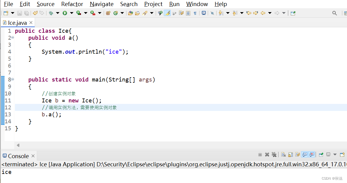Launch Debug with the bug icon

[51, 13]
